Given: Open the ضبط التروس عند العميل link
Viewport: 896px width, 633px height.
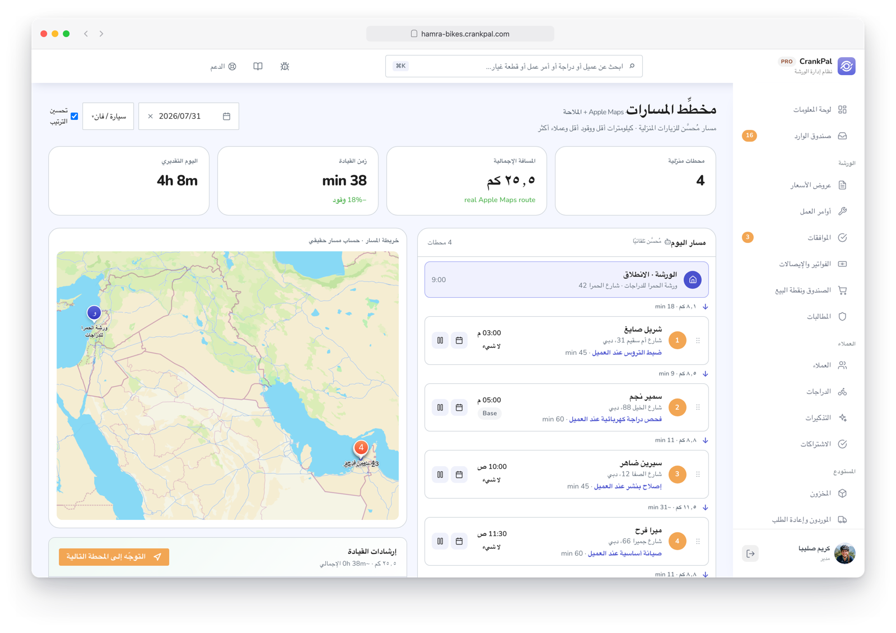Looking at the screenshot, I should (x=627, y=353).
